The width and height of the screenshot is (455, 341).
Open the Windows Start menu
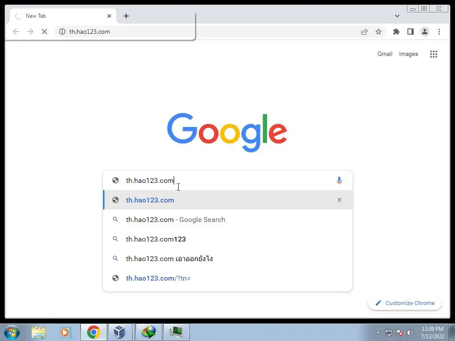[x=12, y=332]
